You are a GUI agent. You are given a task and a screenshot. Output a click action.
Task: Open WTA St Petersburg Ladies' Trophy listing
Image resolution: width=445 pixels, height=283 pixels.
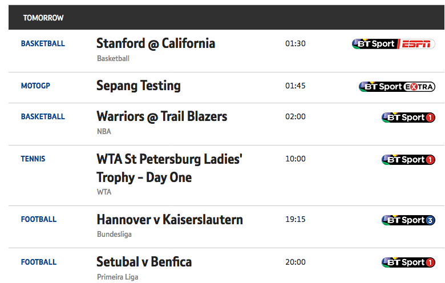coord(169,168)
